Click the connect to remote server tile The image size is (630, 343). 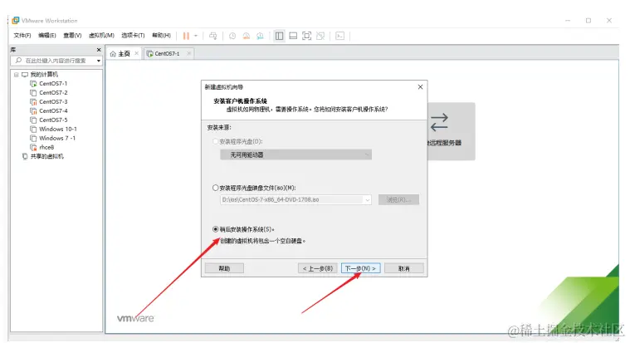[x=451, y=131]
